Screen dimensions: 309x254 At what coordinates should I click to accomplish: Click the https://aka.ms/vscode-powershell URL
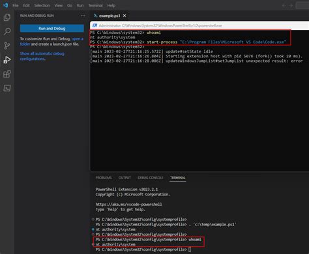[128, 205]
